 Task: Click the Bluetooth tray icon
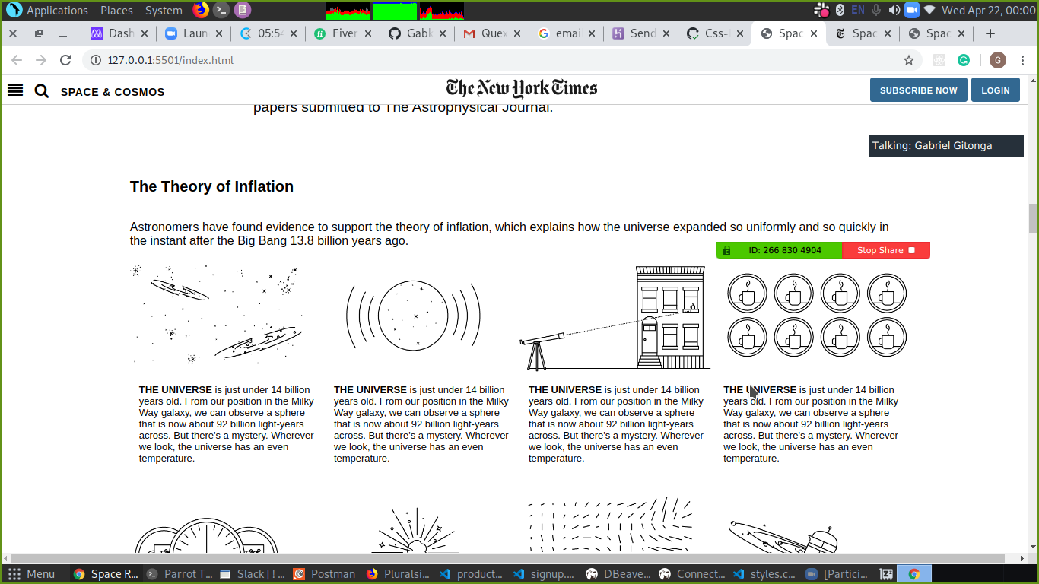840,11
